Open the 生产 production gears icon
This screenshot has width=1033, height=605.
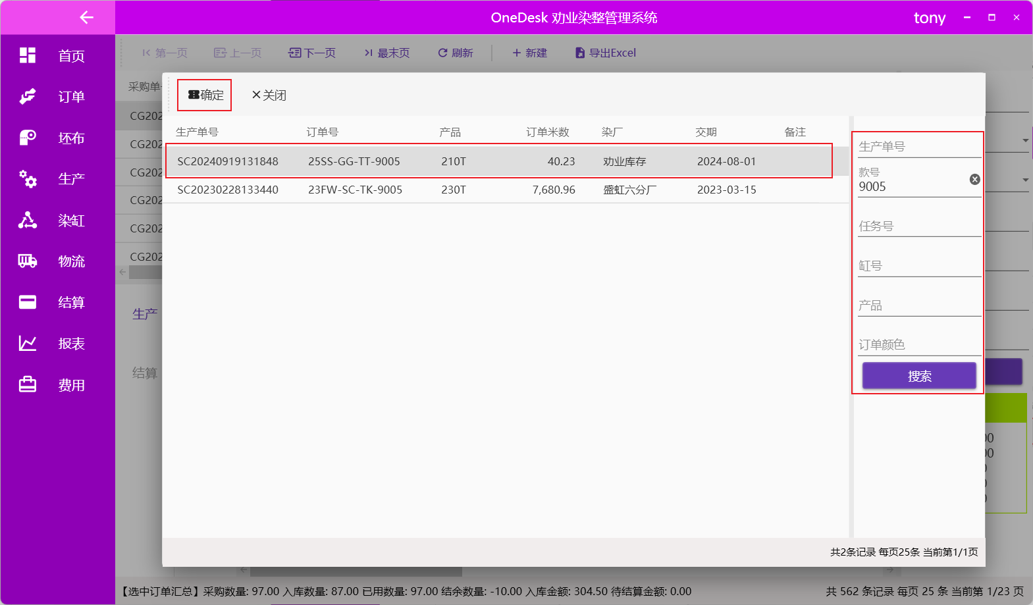28,178
